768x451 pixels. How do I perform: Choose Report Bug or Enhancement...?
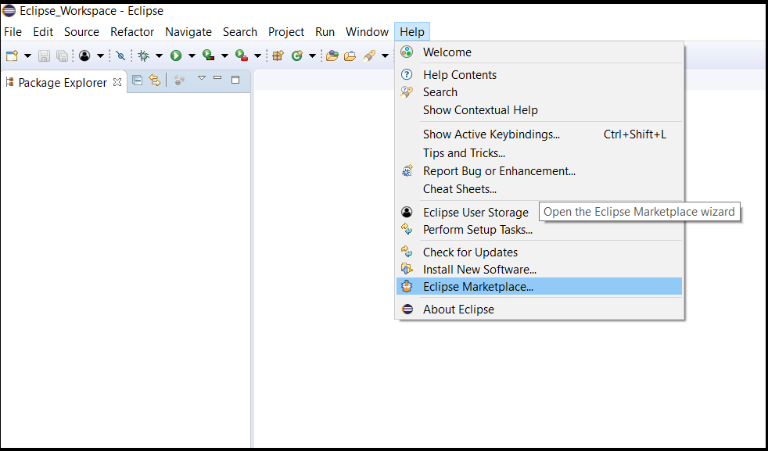539,171
